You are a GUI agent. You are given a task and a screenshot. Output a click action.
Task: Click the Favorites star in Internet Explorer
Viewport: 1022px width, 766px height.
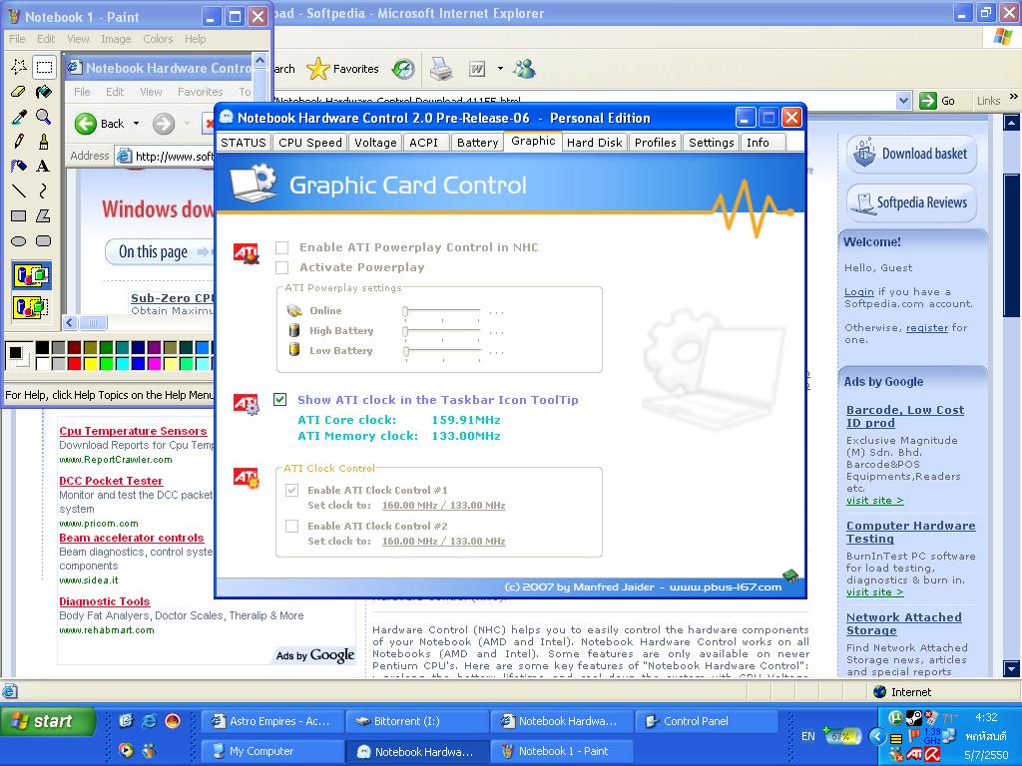(x=343, y=69)
